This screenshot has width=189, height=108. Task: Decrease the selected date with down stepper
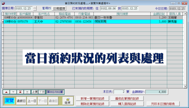point(35,10)
